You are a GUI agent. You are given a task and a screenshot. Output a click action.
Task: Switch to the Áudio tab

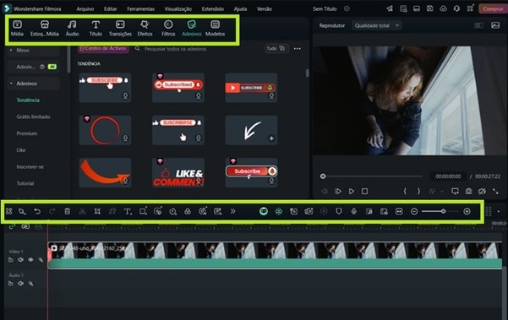[72, 28]
